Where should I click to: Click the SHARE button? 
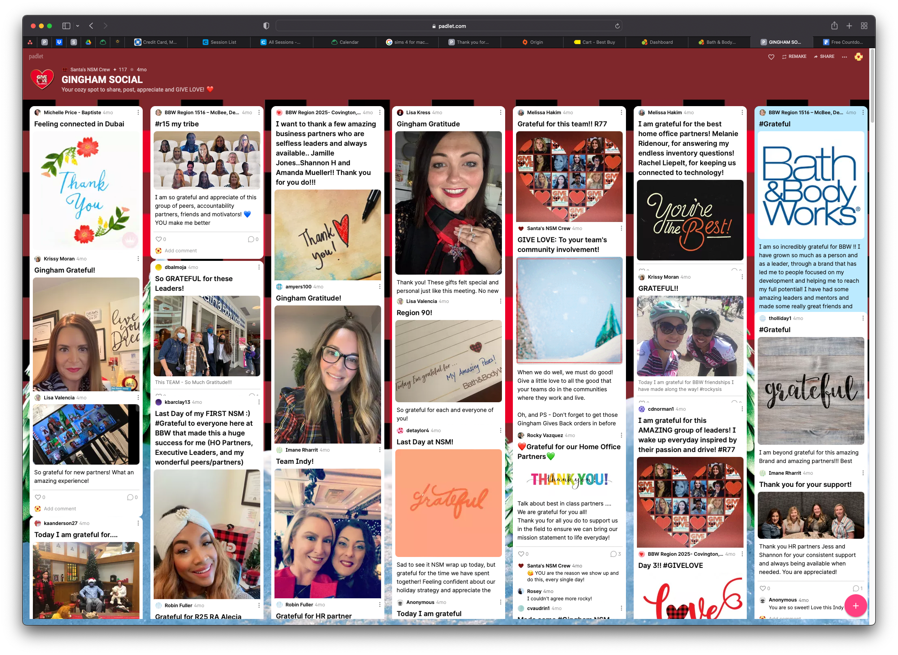[824, 57]
